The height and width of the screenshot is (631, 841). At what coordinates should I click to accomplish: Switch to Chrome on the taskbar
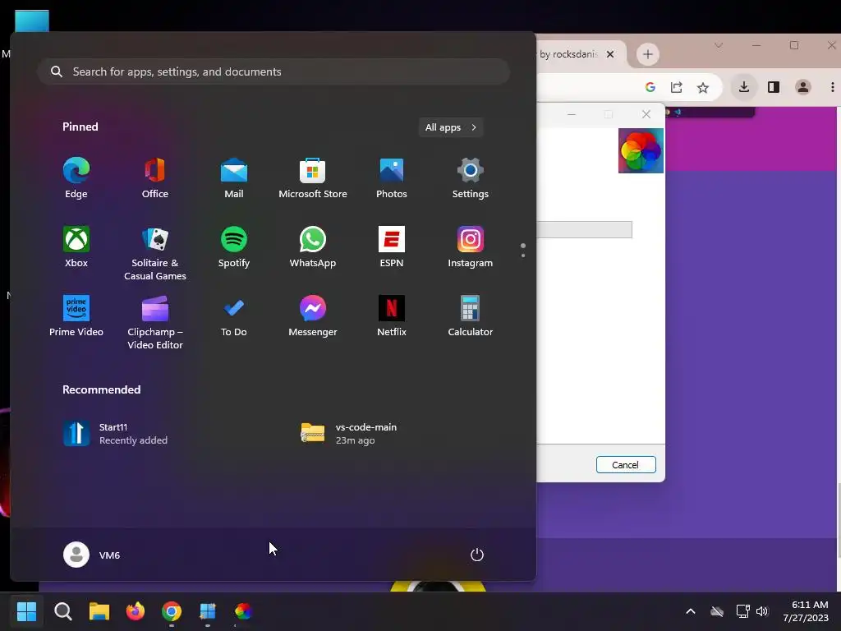tap(172, 611)
